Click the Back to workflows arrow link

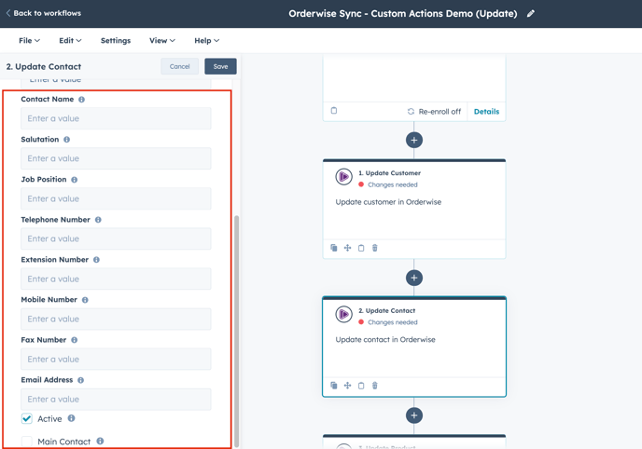click(44, 13)
